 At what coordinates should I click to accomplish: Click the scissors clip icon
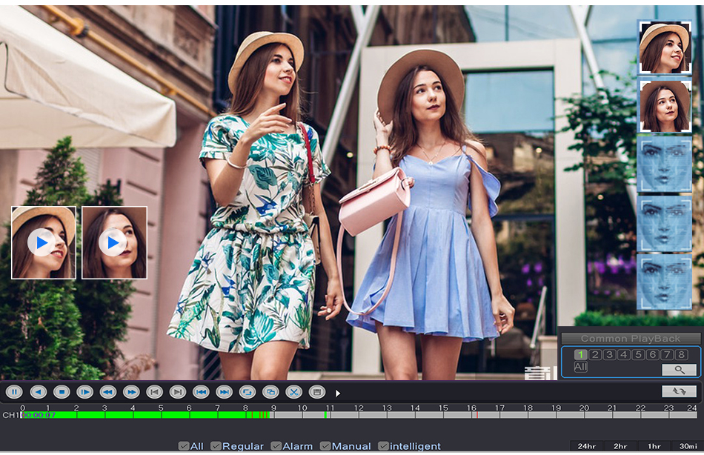pos(293,391)
